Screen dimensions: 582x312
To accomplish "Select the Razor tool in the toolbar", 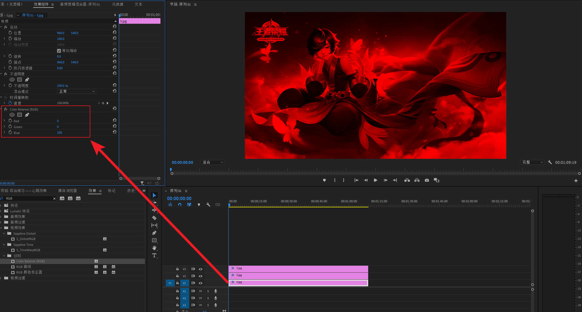I will click(x=154, y=218).
